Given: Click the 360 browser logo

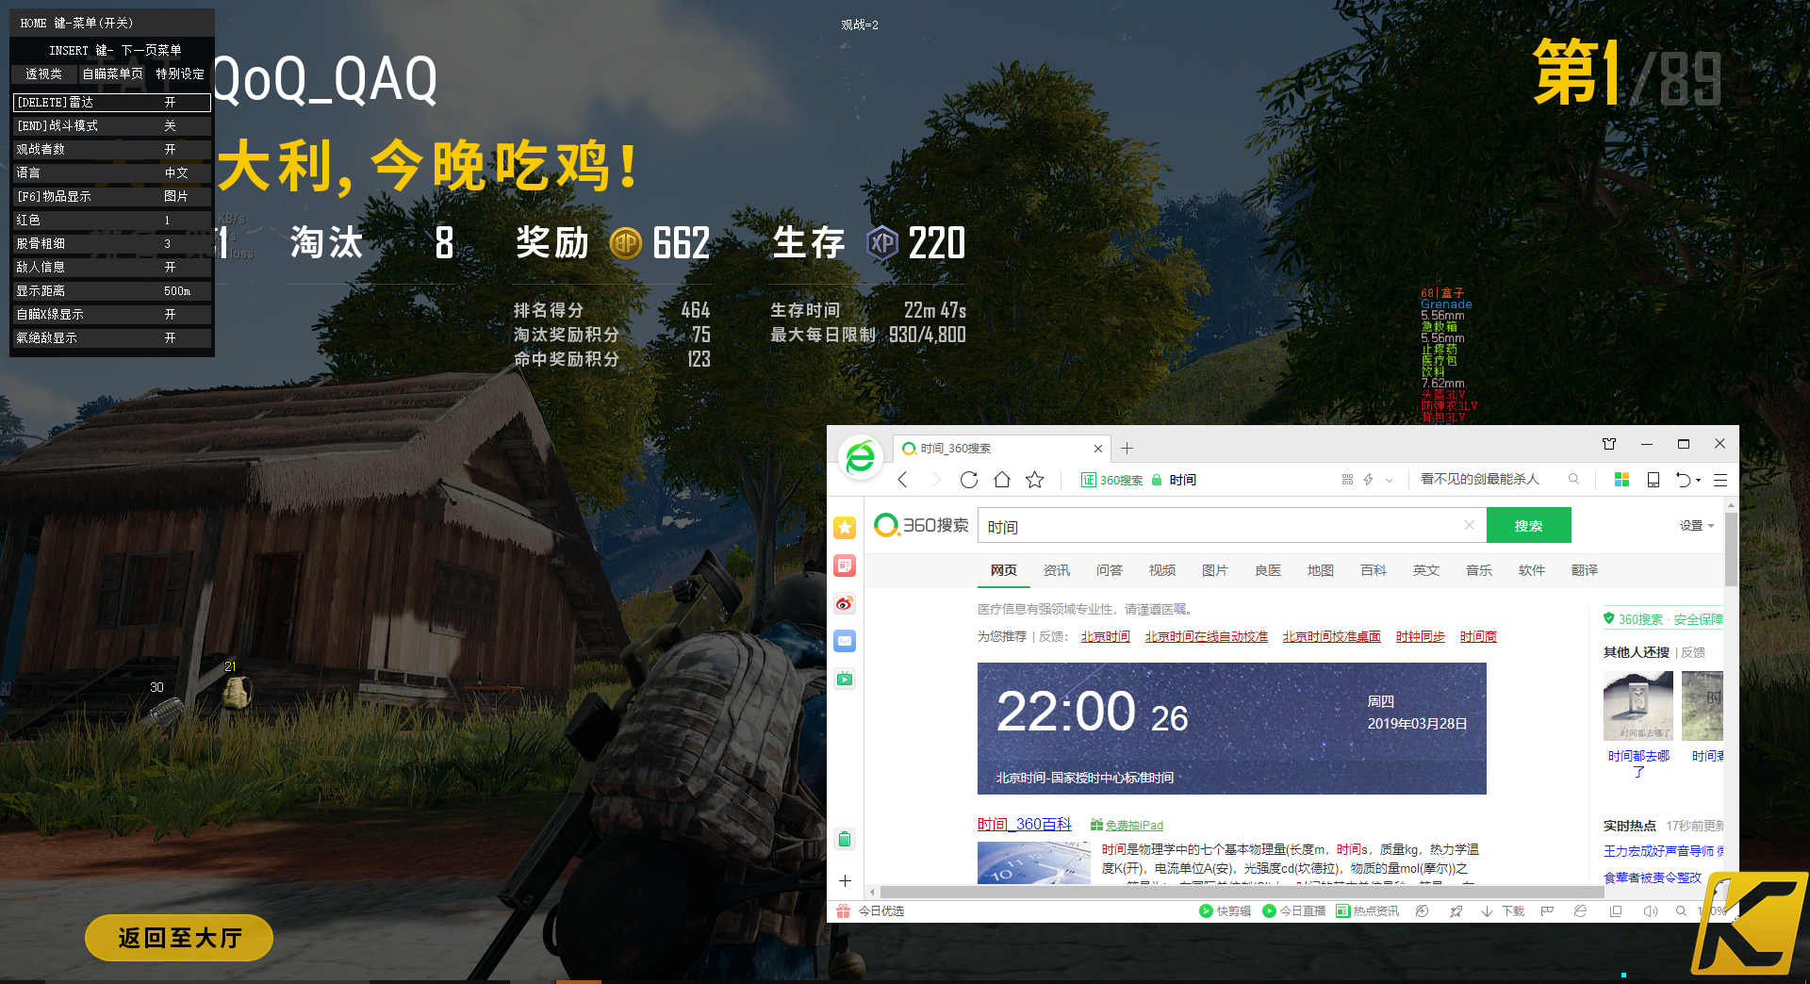Looking at the screenshot, I should (x=860, y=457).
